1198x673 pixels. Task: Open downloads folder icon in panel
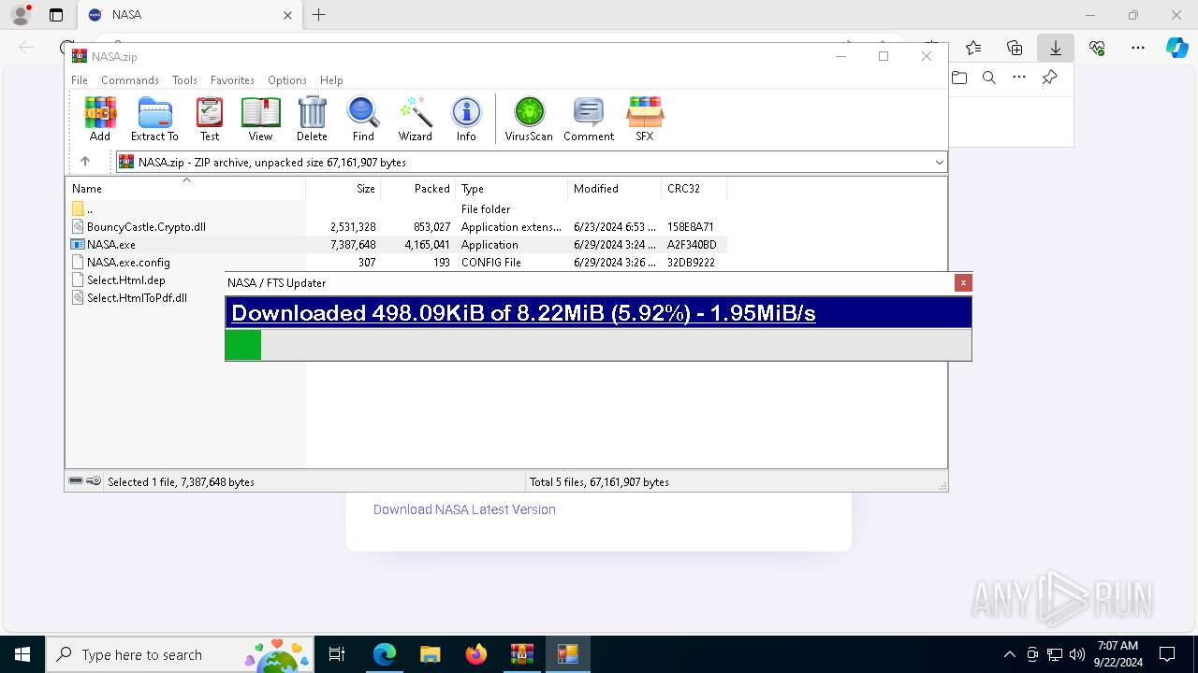(959, 78)
